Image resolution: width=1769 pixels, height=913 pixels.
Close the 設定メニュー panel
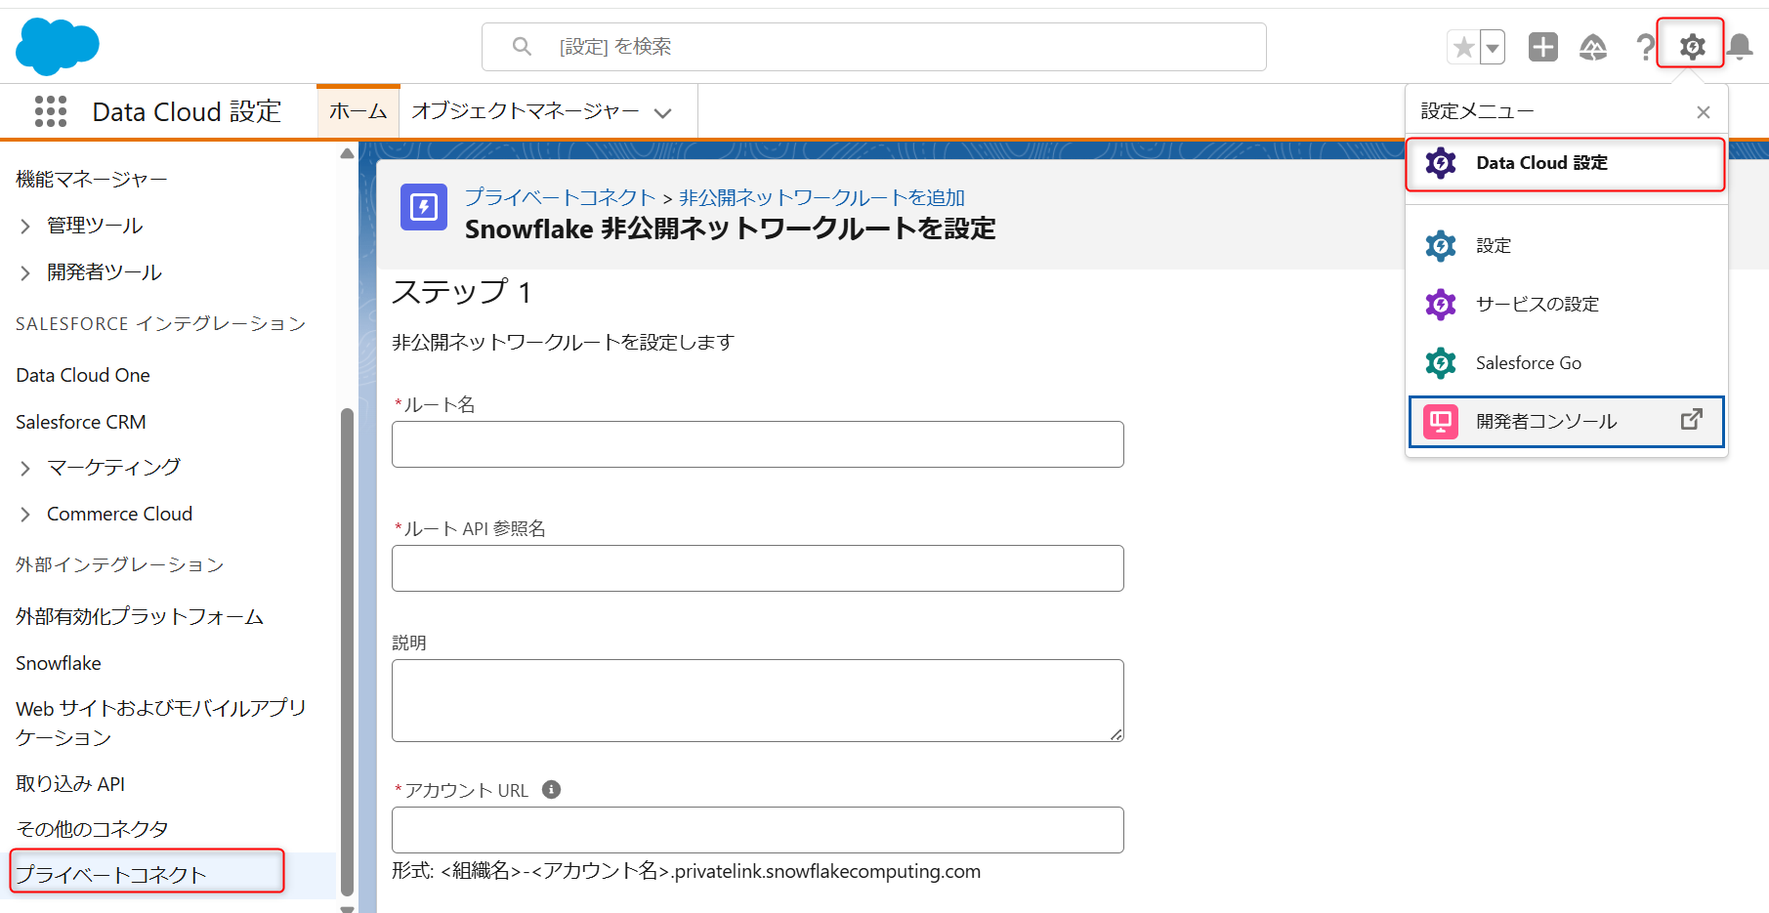(1704, 112)
